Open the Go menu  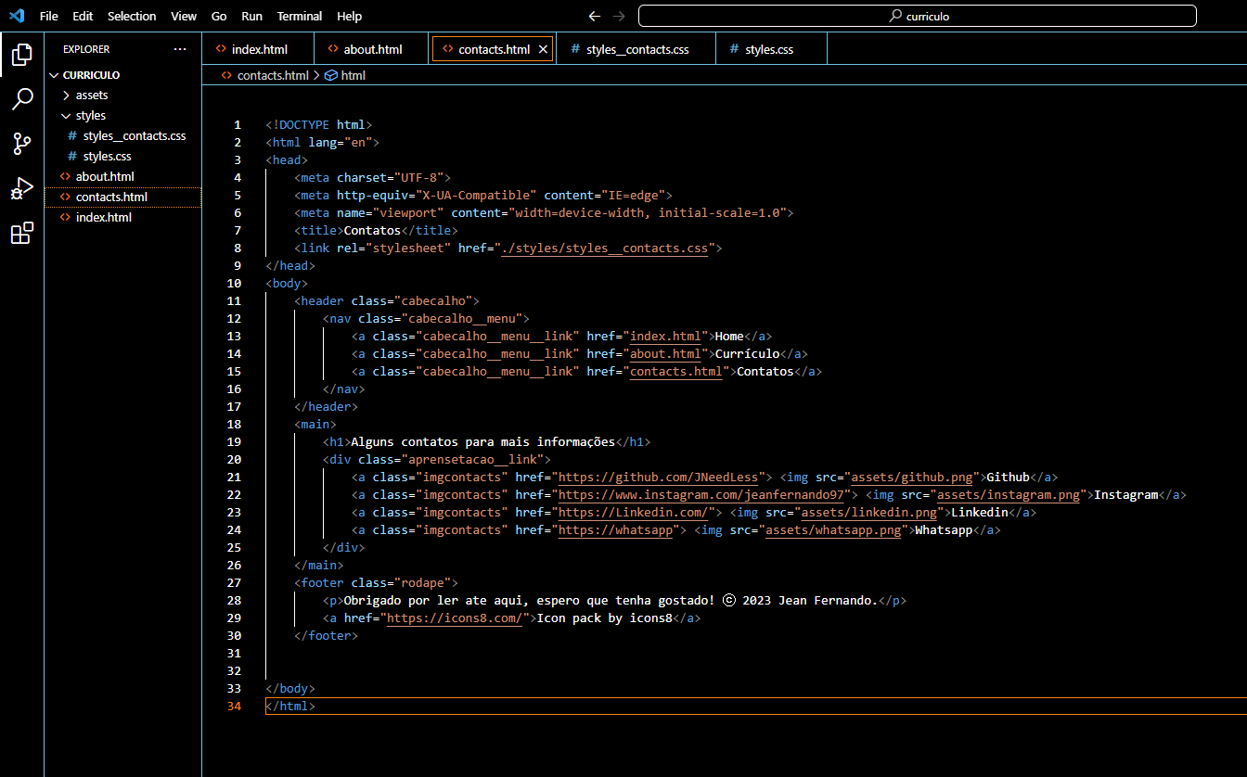tap(219, 16)
